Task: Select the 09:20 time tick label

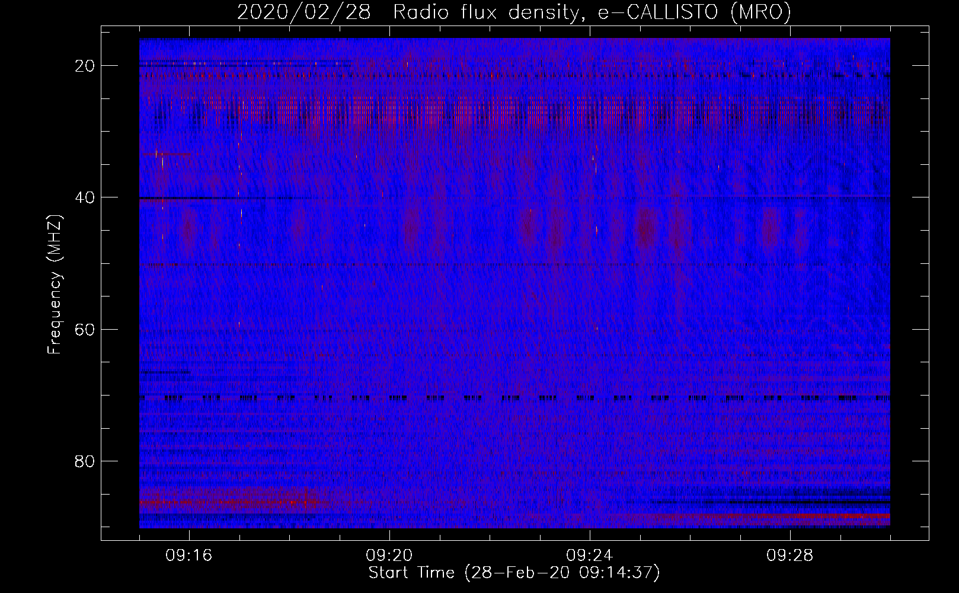Action: pos(389,556)
